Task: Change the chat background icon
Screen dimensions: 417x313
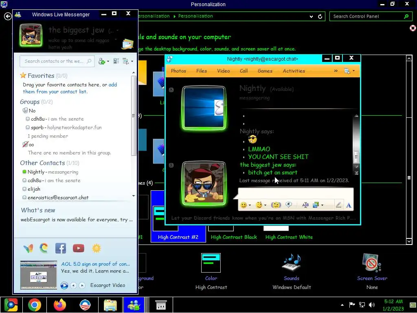Action: tap(316, 205)
